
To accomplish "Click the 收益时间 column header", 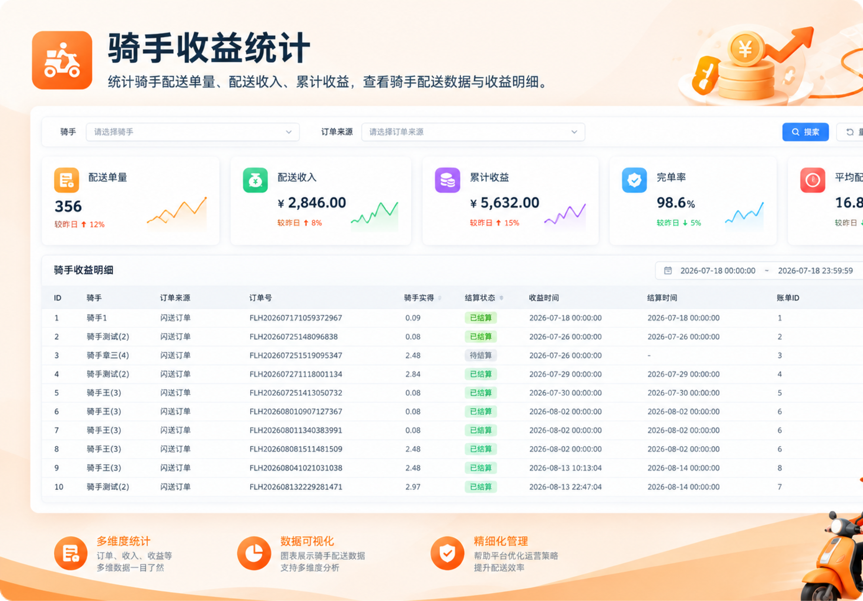I will 543,298.
